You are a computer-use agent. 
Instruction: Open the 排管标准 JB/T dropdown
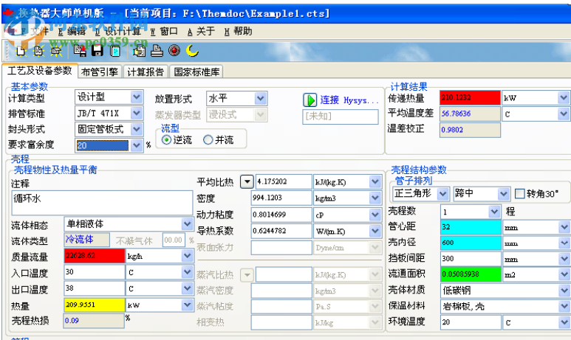pos(137,113)
